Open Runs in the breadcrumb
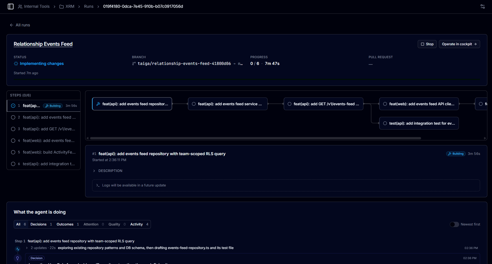 (x=89, y=6)
